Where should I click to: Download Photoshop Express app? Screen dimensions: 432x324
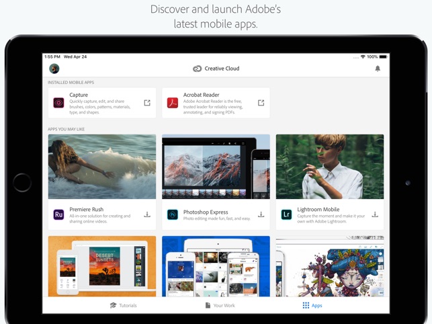(261, 214)
